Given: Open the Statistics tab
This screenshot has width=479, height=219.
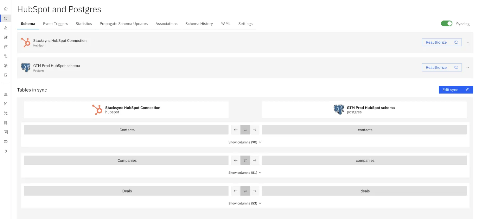Looking at the screenshot, I should [x=84, y=24].
